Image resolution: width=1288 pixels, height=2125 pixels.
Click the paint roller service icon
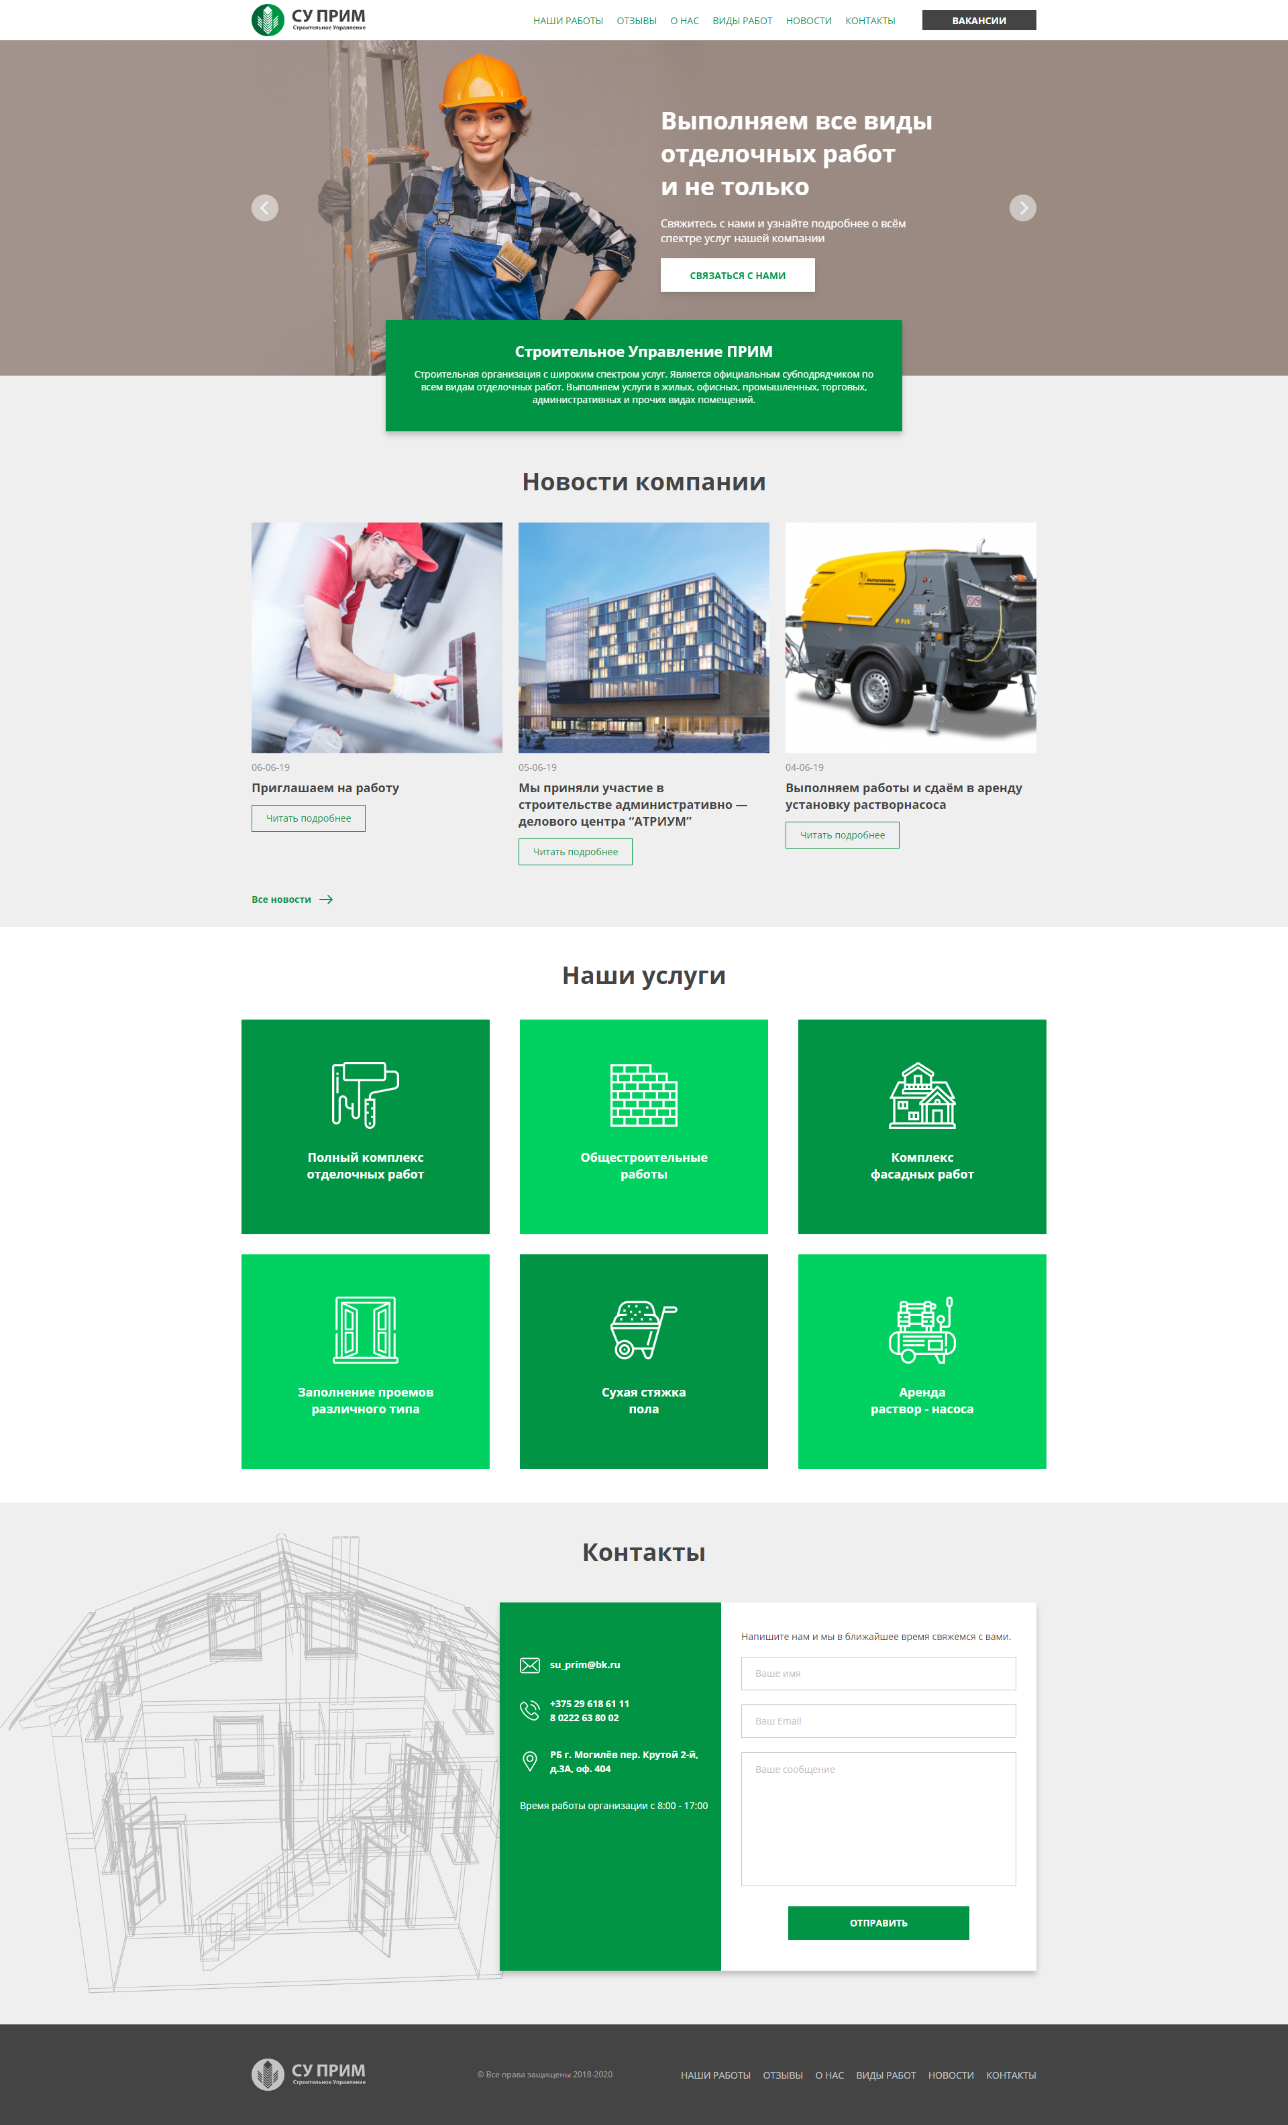pyautogui.click(x=366, y=1095)
